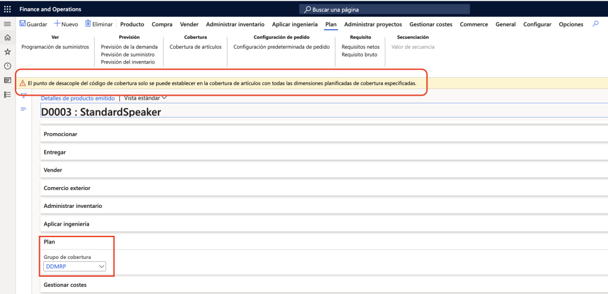
Task: Open Workspaces icon in sidebar
Action: point(7,80)
